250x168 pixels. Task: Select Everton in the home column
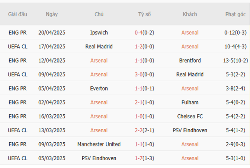(x=99, y=89)
